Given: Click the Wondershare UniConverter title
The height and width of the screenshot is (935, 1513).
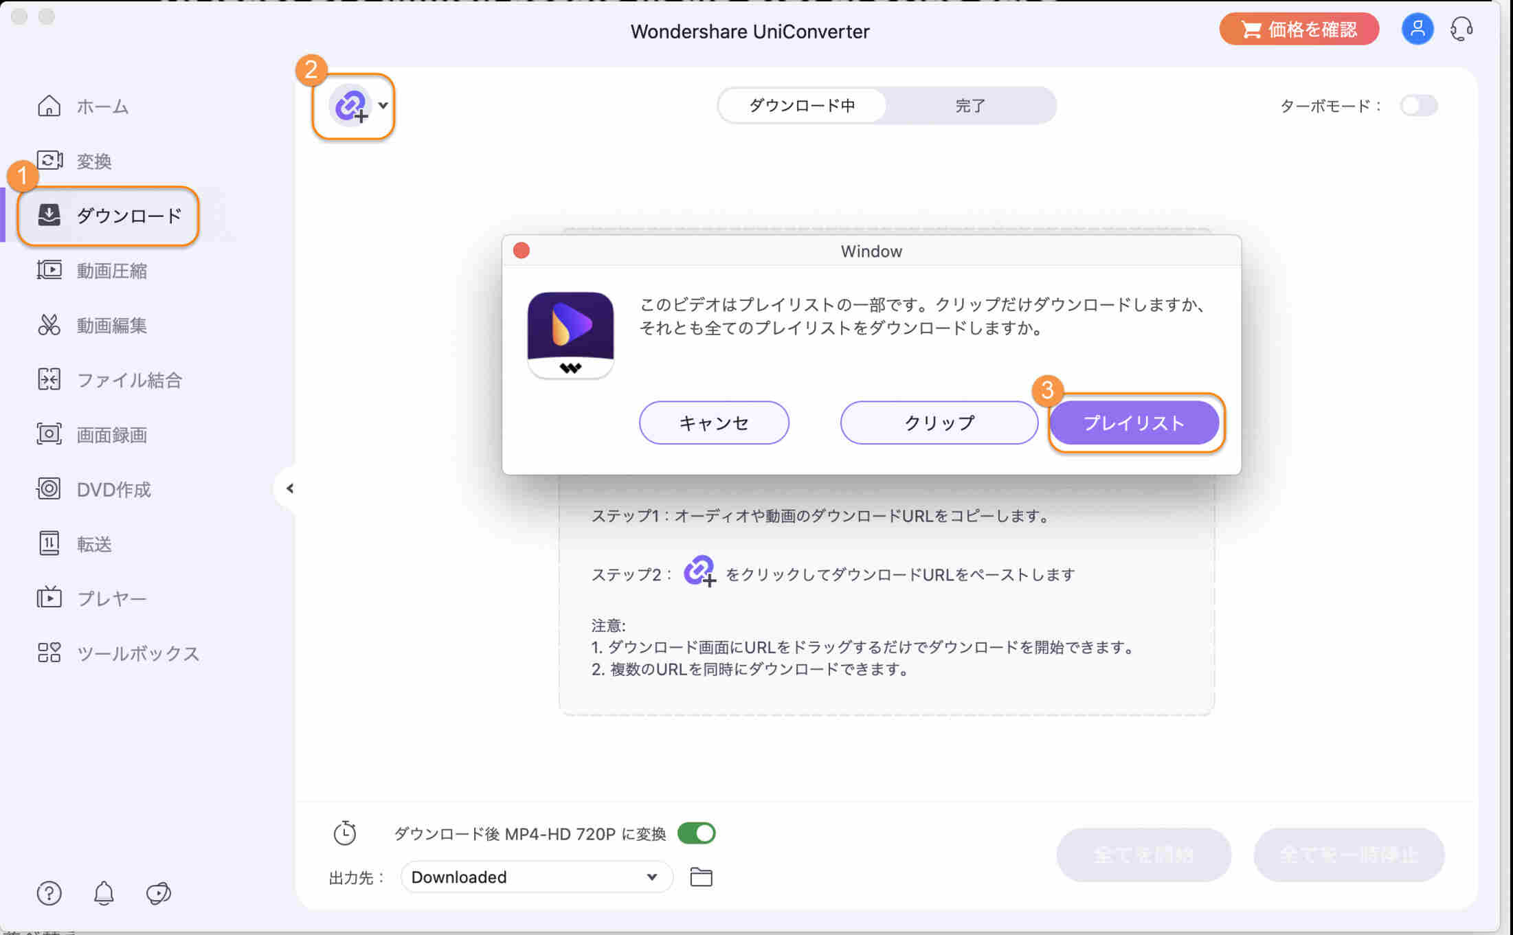Looking at the screenshot, I should 750,32.
